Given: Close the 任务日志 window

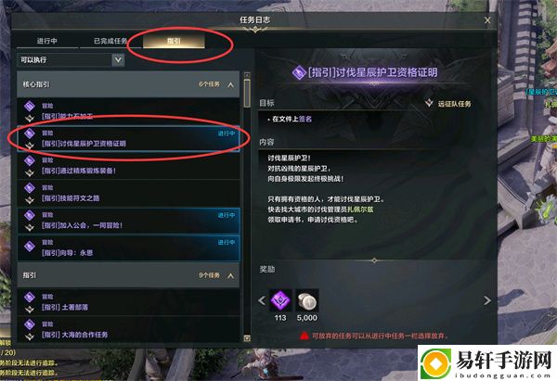Looking at the screenshot, I should pyautogui.click(x=487, y=20).
